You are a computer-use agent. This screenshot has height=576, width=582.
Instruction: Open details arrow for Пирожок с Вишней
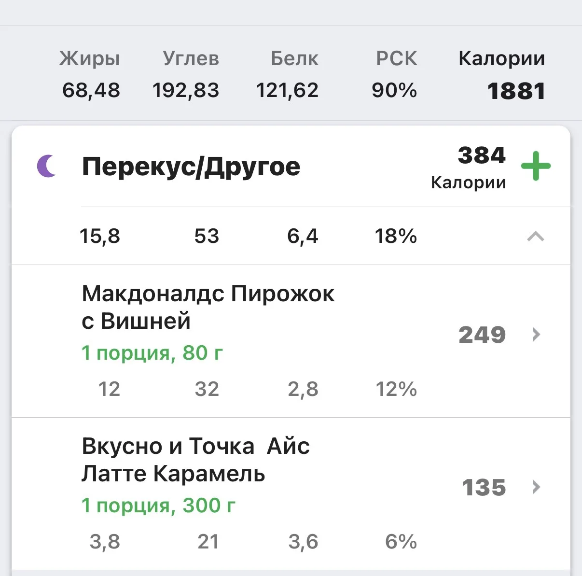point(536,335)
